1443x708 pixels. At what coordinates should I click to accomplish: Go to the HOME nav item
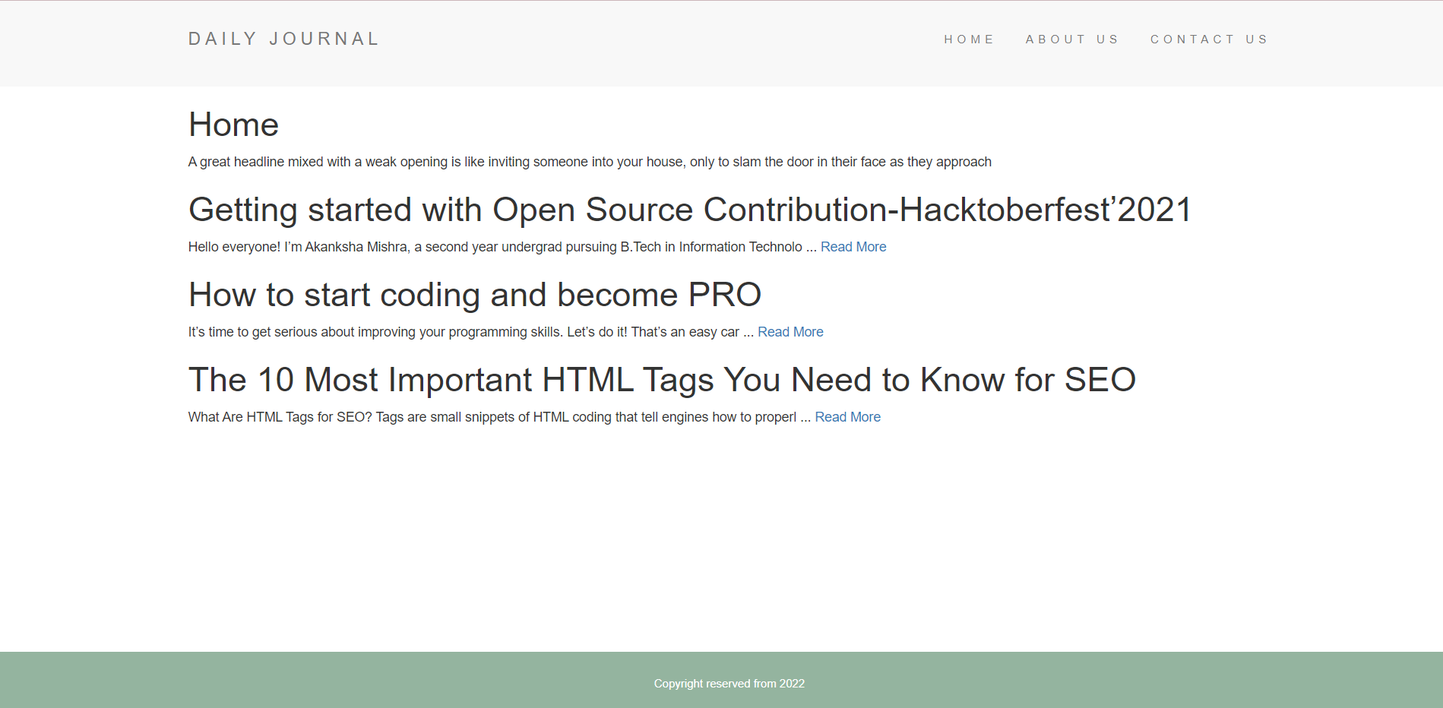pyautogui.click(x=969, y=40)
